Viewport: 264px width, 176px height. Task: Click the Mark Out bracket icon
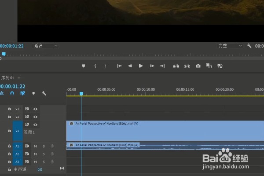coord(105,66)
